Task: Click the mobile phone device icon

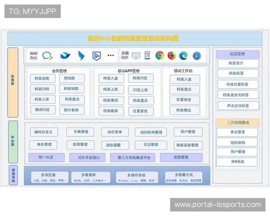Action: pyautogui.click(x=147, y=55)
